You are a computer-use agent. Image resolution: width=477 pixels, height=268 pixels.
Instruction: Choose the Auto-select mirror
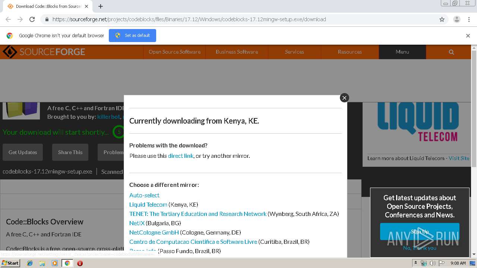coord(144,195)
